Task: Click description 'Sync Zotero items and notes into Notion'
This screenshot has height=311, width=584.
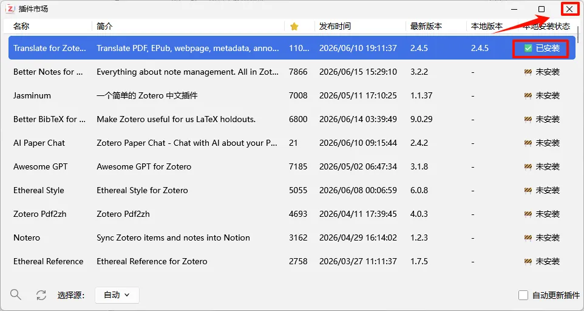Action: (x=173, y=238)
